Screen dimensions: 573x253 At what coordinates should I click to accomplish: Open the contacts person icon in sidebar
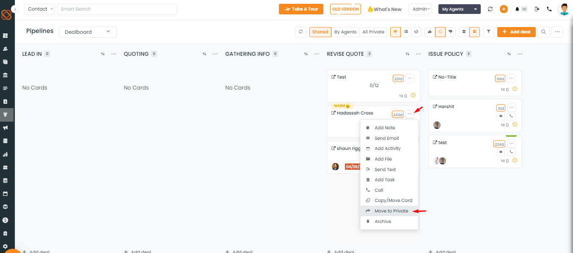[x=6, y=49]
